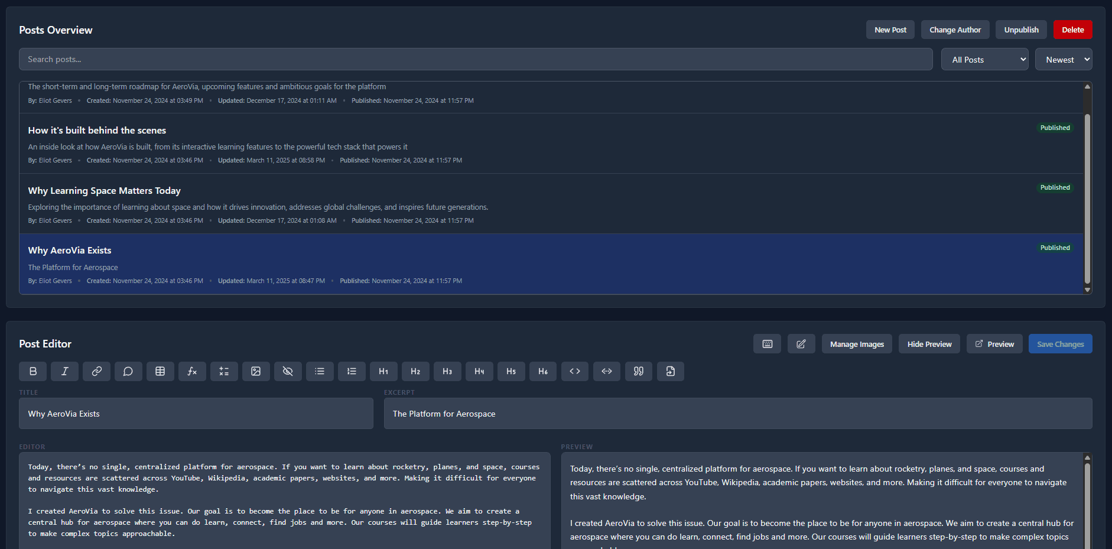Insert a hyperlink with the link icon
The height and width of the screenshot is (549, 1112).
click(96, 371)
